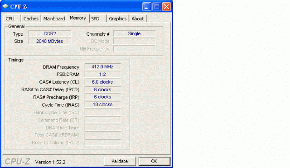Image resolution: width=290 pixels, height=168 pixels.
Task: Click the Single channels value
Action: pyautogui.click(x=135, y=33)
